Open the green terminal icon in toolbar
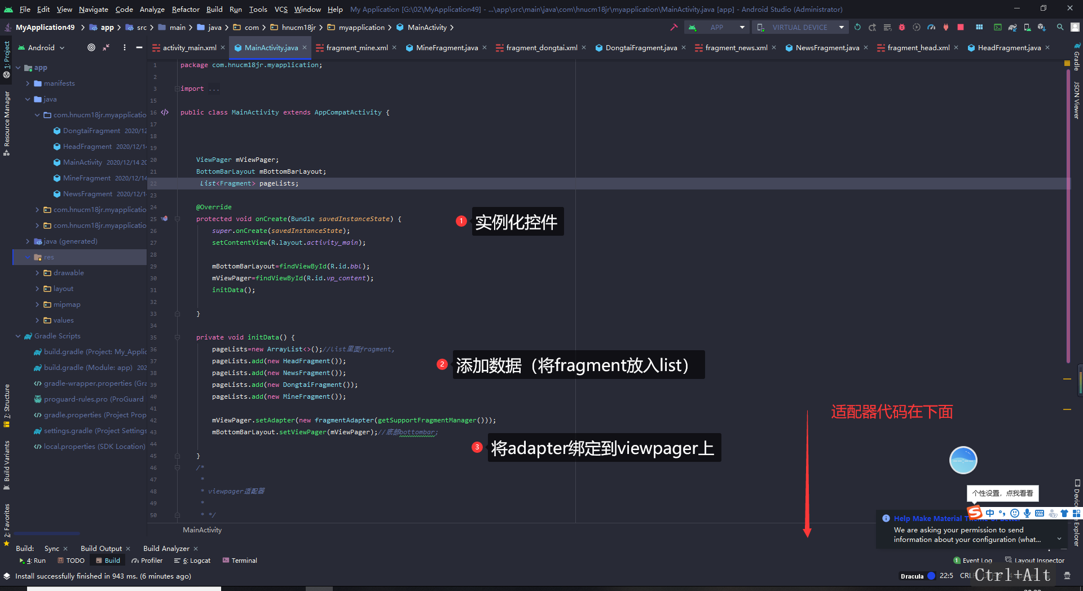This screenshot has height=591, width=1083. (x=998, y=27)
